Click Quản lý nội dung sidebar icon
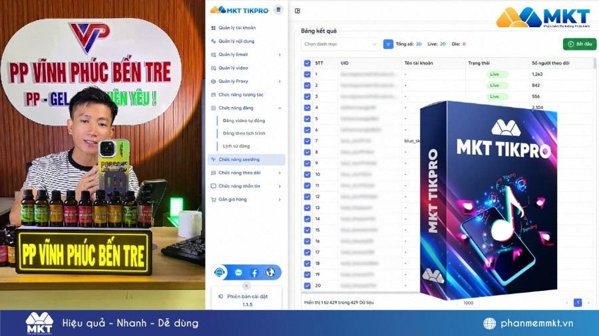 coord(214,41)
